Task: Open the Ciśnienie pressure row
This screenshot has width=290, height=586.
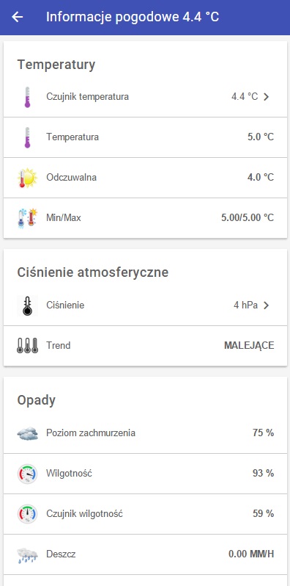Action: 146,305
